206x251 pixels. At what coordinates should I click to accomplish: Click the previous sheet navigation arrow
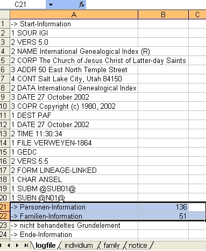click(x=9, y=245)
